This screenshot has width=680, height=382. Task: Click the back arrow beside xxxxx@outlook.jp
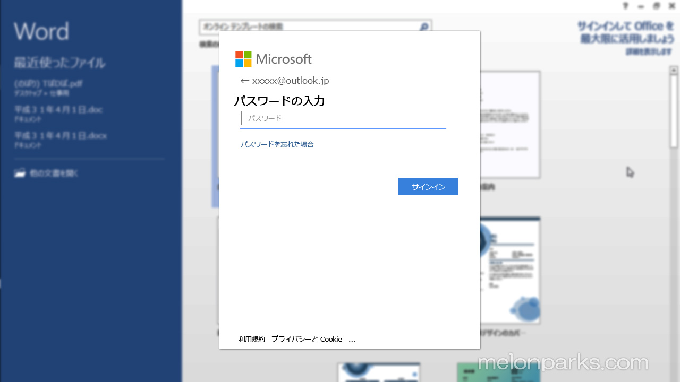244,81
